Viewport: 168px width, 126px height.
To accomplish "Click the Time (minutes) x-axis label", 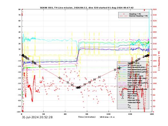I will [87, 117].
